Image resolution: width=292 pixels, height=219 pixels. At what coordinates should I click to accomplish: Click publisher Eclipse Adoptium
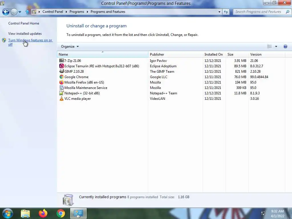coord(163,66)
